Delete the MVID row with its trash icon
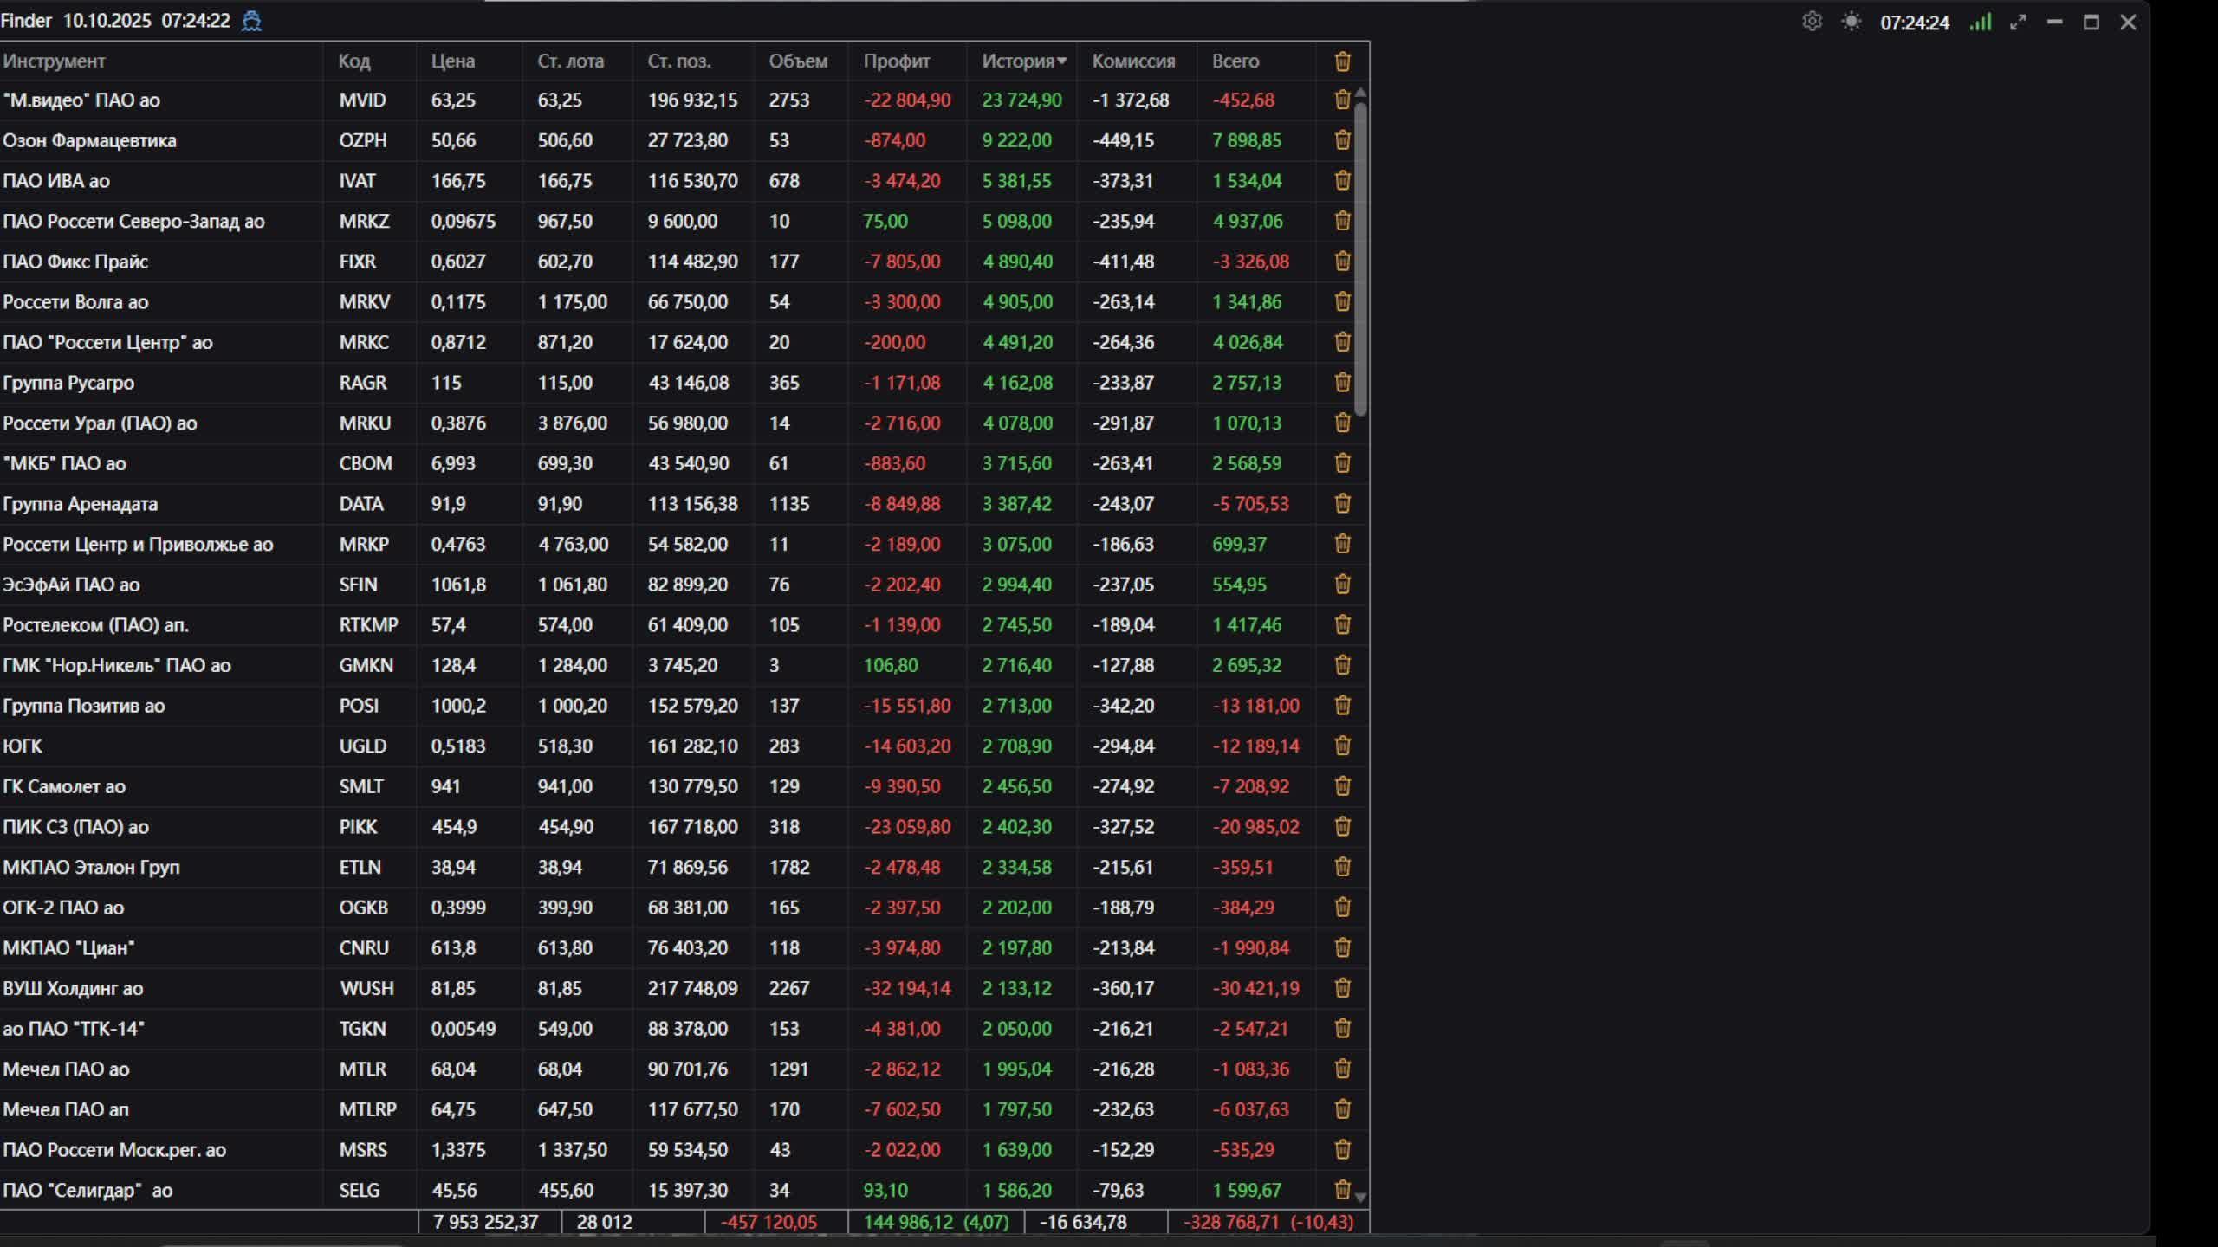This screenshot has width=2218, height=1247. 1342,100
